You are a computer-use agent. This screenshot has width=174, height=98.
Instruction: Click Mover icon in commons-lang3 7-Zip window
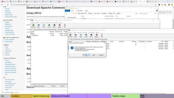[54, 25]
